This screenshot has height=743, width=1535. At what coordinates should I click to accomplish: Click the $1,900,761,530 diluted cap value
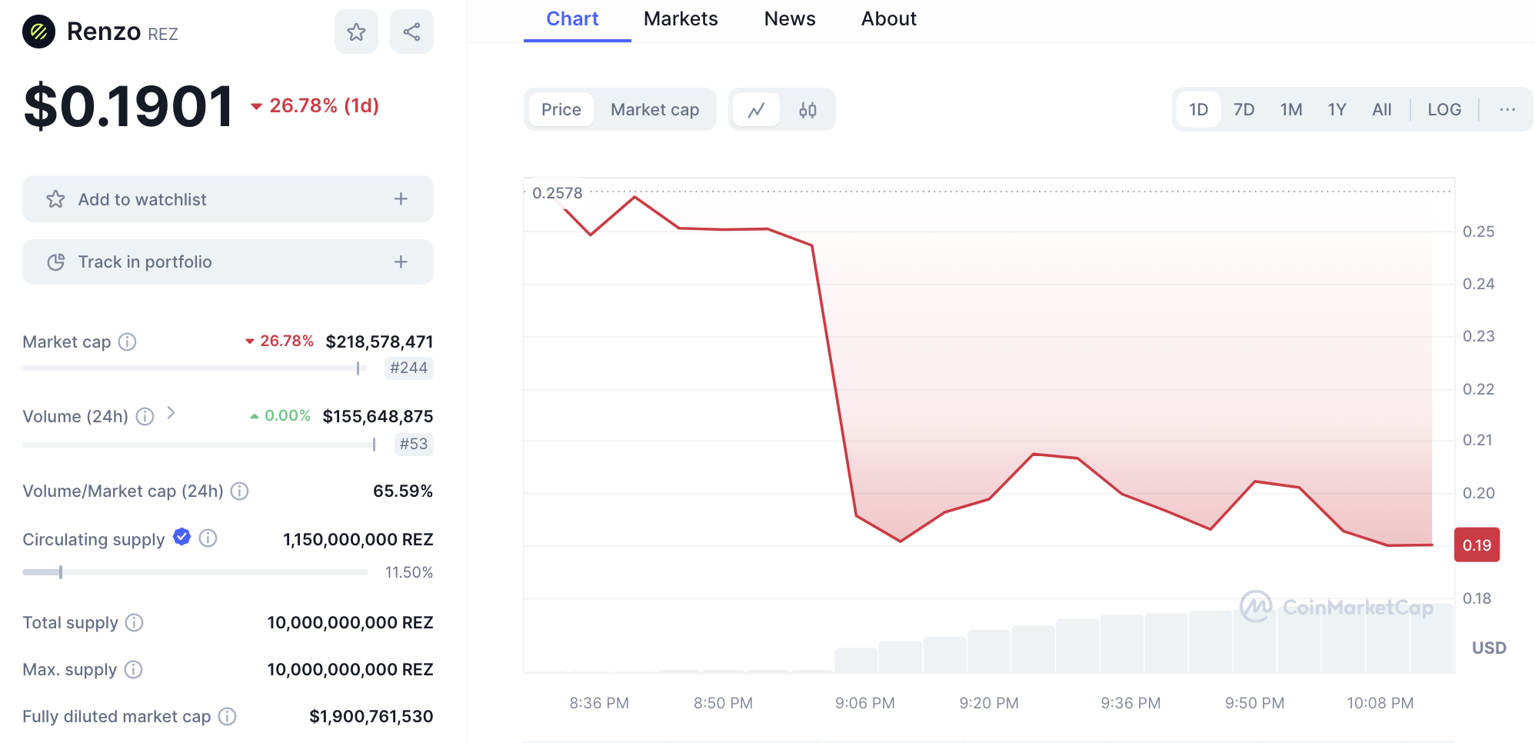371,716
